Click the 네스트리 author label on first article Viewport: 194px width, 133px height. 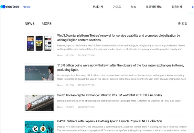[x=70, y=55]
